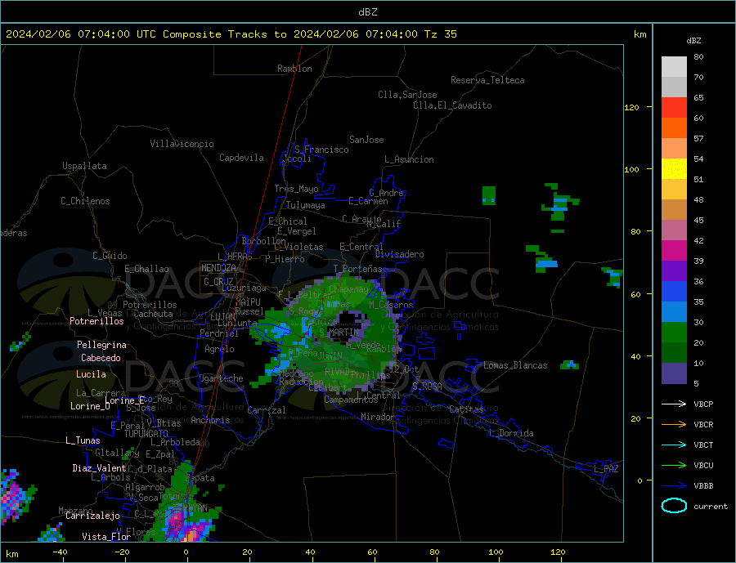Click the MENDOZA city label
The image size is (736, 563).
pyautogui.click(x=218, y=268)
